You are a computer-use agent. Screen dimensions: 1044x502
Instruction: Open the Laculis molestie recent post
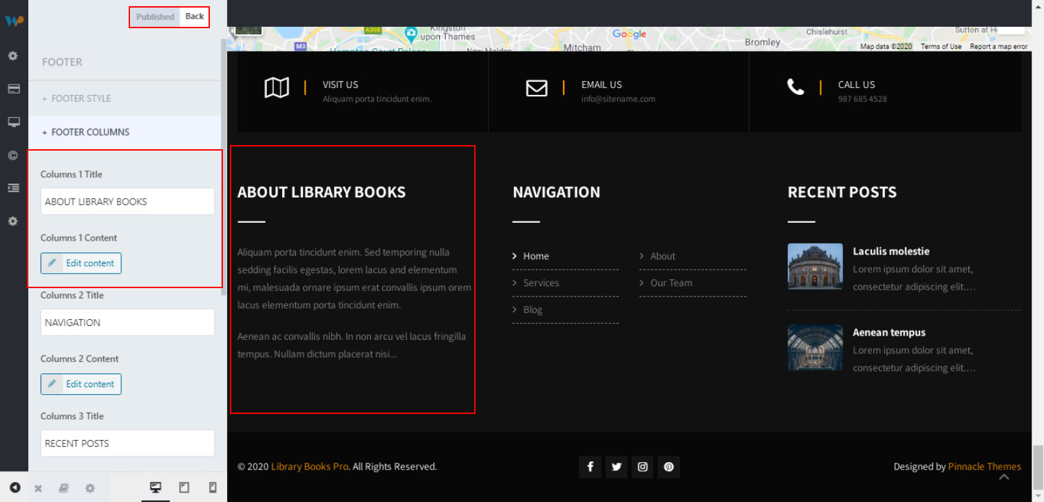(x=891, y=251)
